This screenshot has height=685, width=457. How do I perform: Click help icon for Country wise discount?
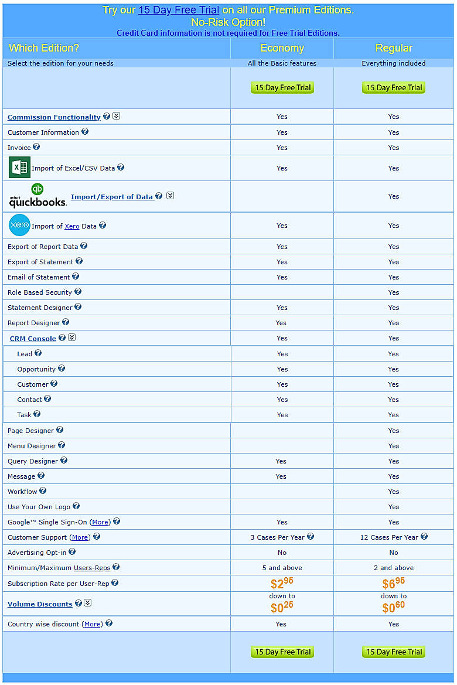click(x=109, y=623)
